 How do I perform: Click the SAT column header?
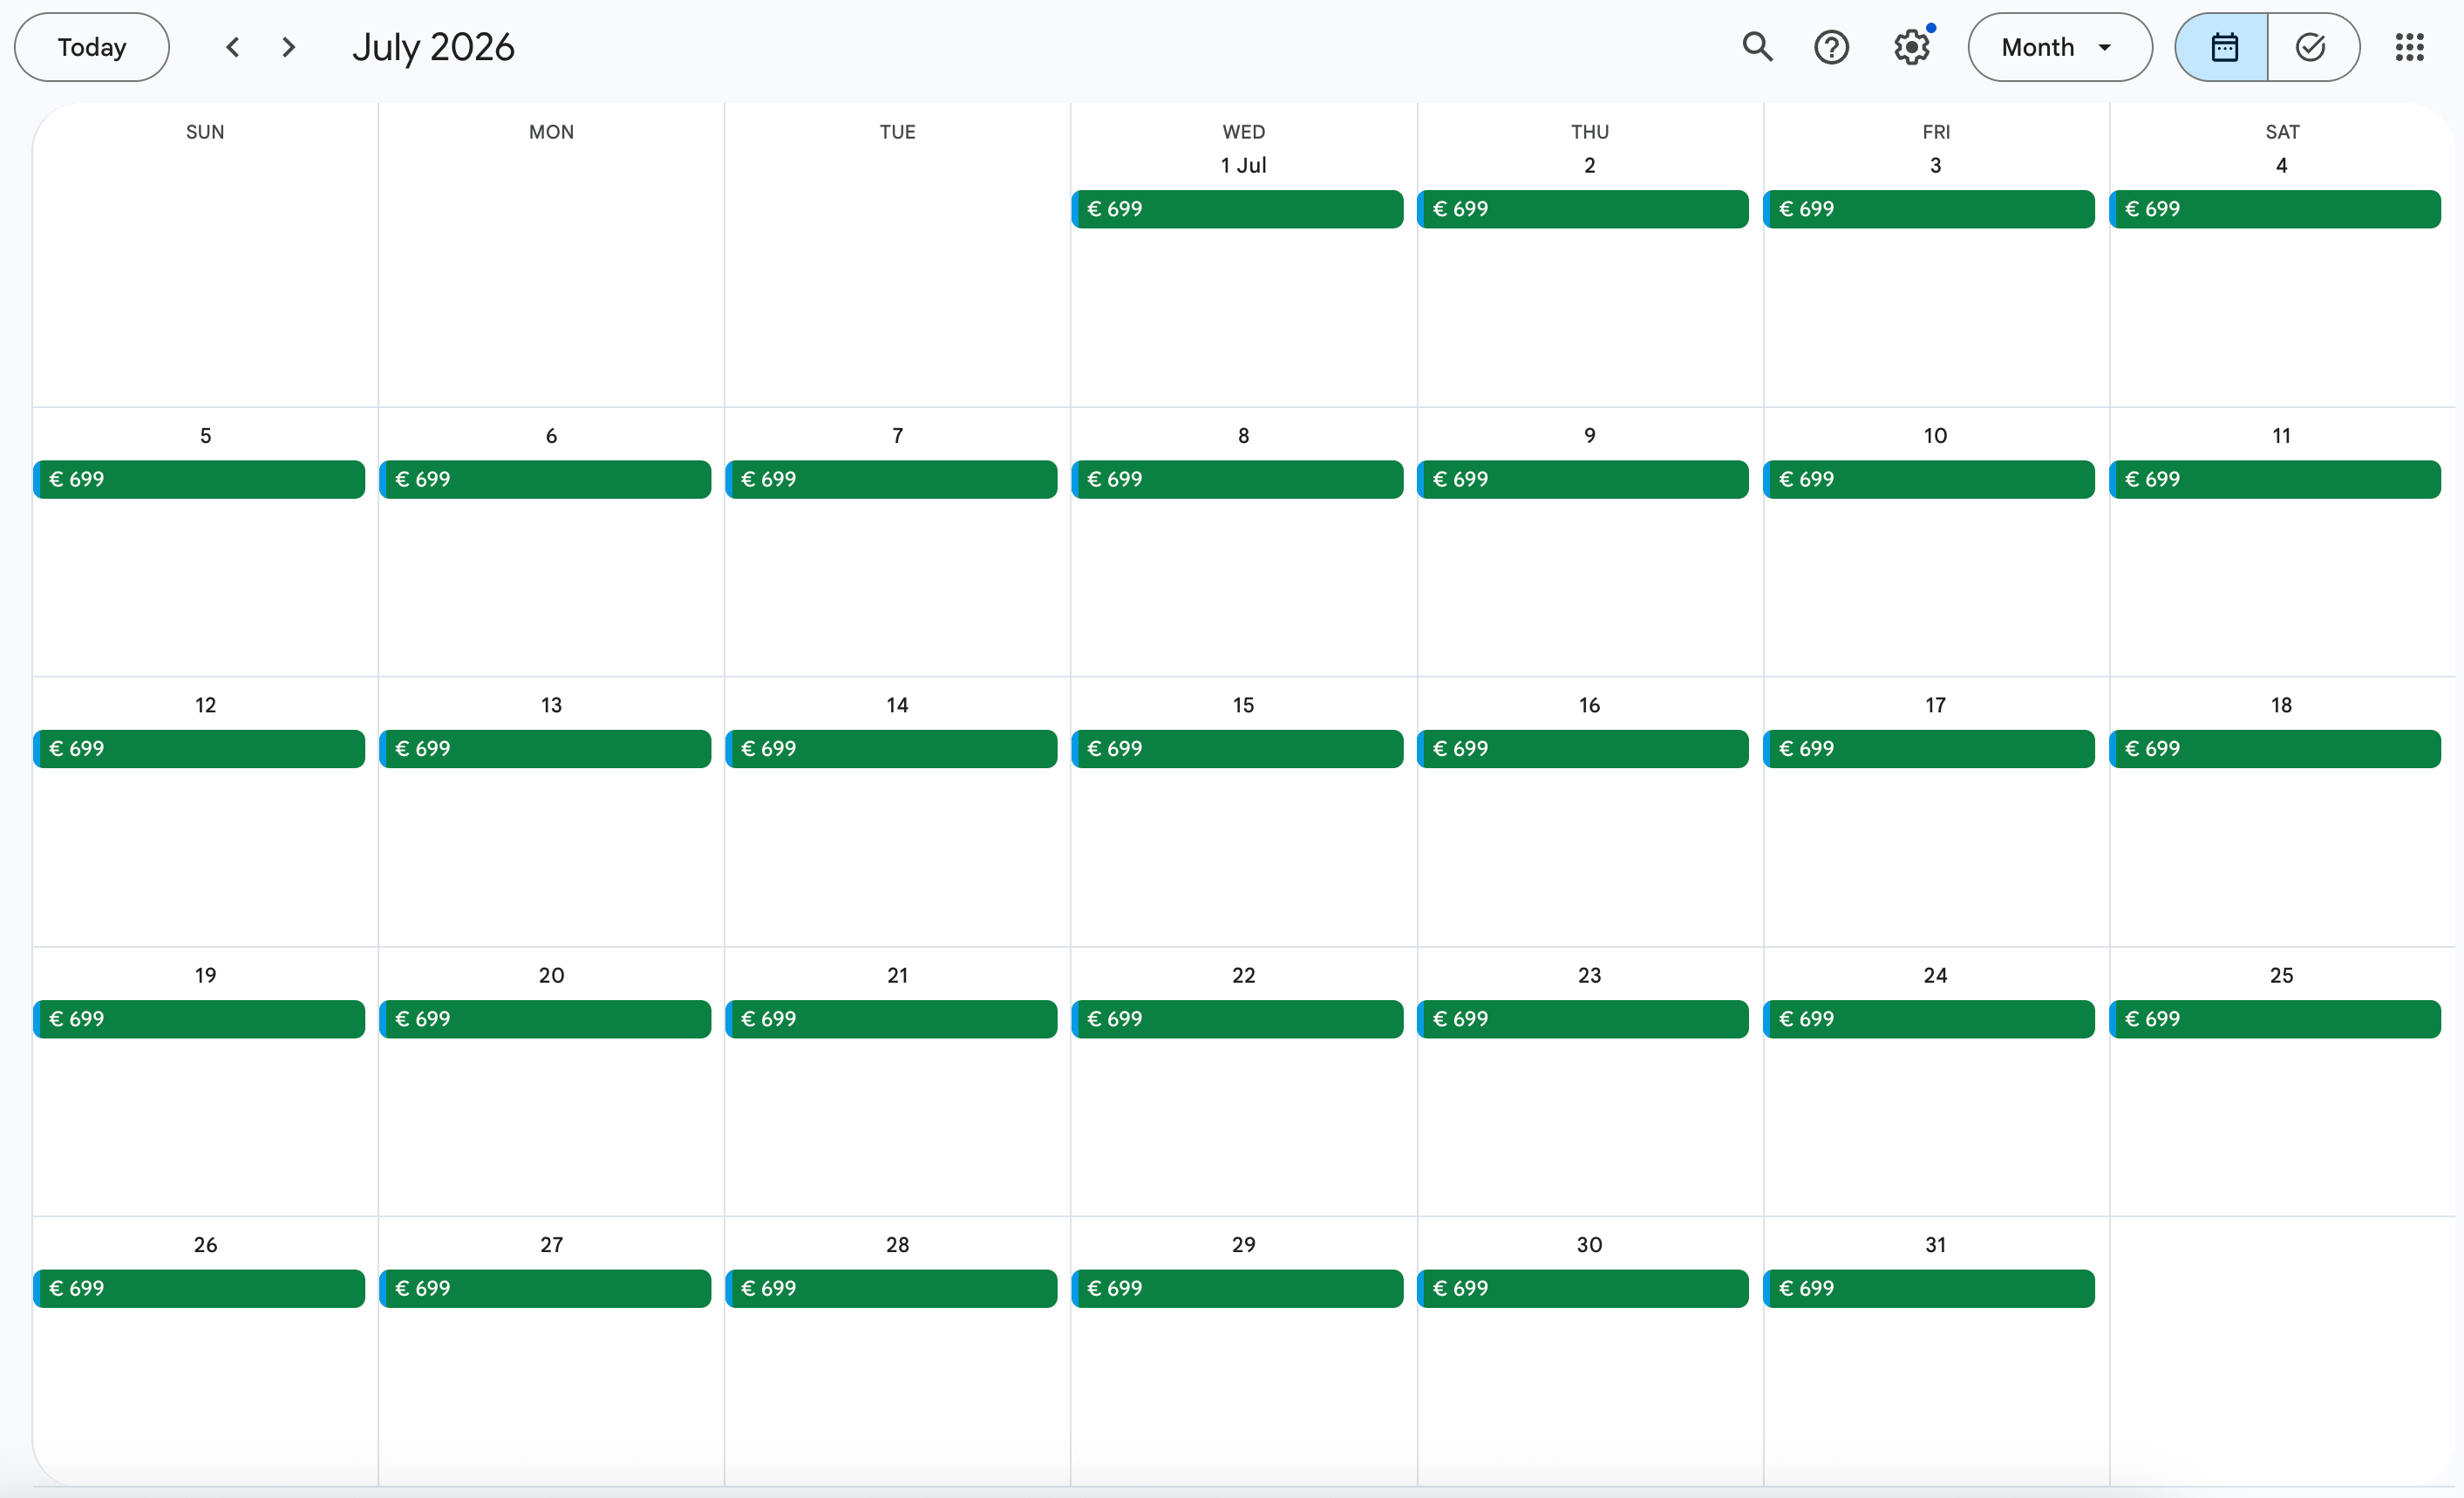pos(2281,132)
